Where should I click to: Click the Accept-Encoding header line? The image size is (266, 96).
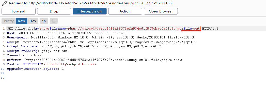(x=37, y=51)
